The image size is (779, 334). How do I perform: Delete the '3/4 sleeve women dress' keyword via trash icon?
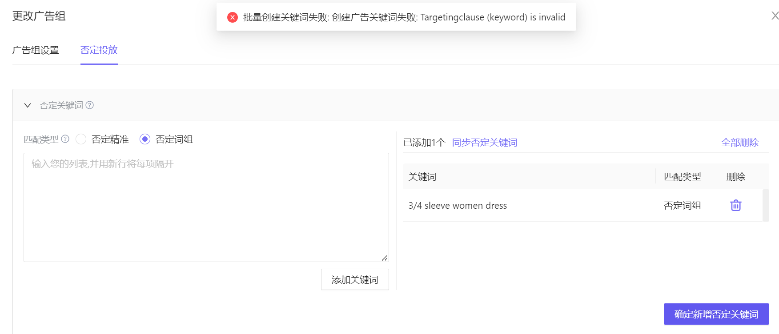(736, 205)
